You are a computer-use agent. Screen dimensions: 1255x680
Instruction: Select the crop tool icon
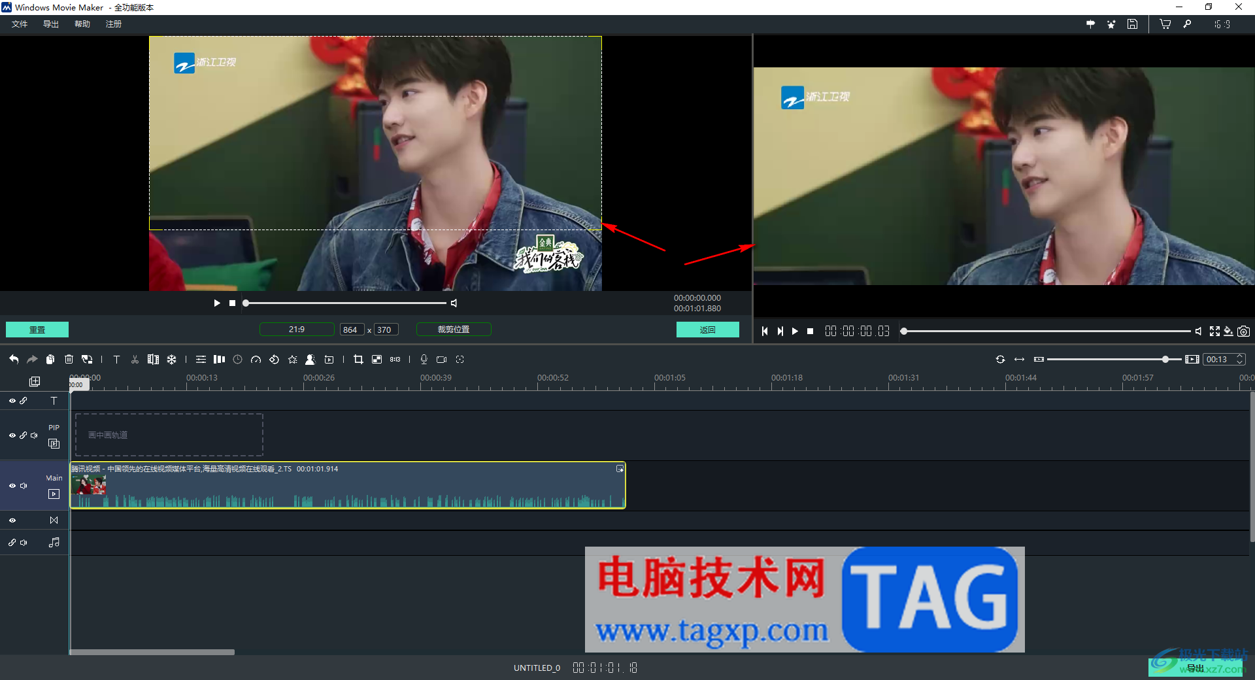click(x=358, y=360)
